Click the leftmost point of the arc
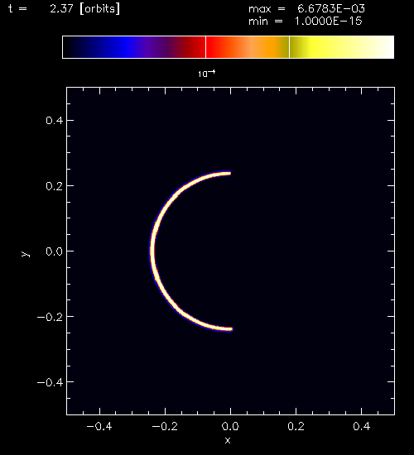 coord(152,251)
